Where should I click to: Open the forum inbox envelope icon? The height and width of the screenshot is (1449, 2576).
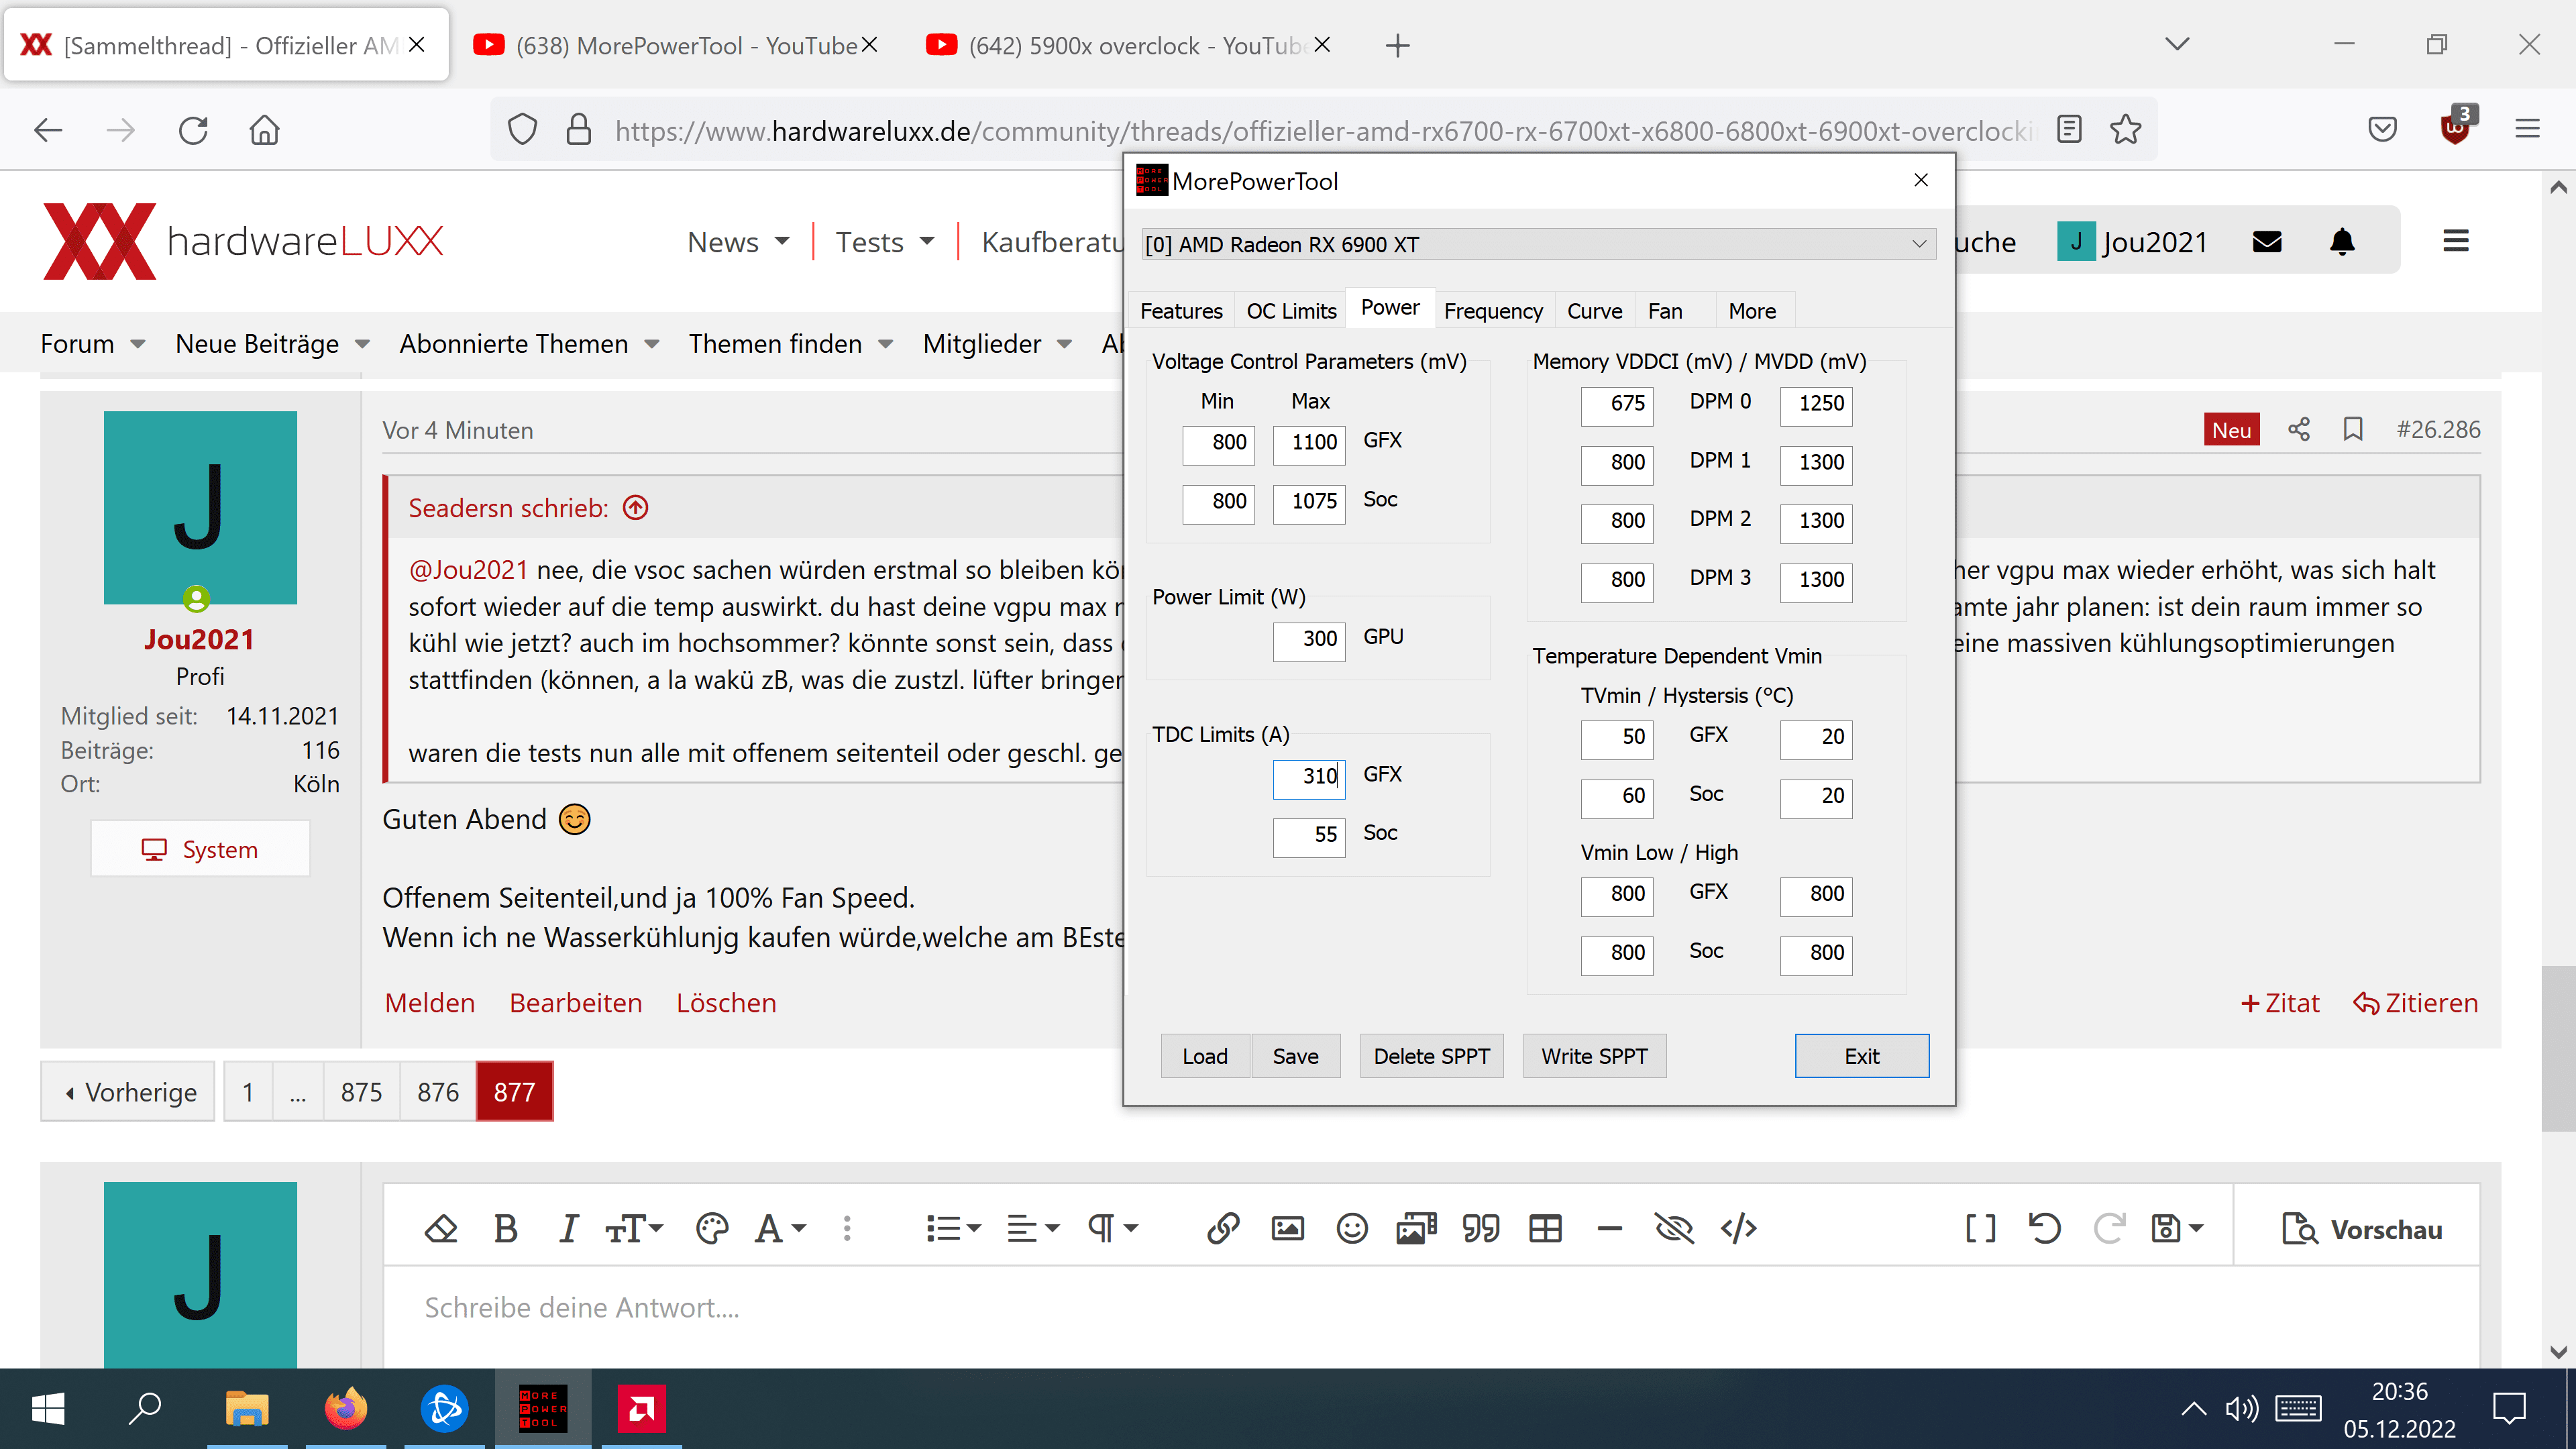[2267, 242]
